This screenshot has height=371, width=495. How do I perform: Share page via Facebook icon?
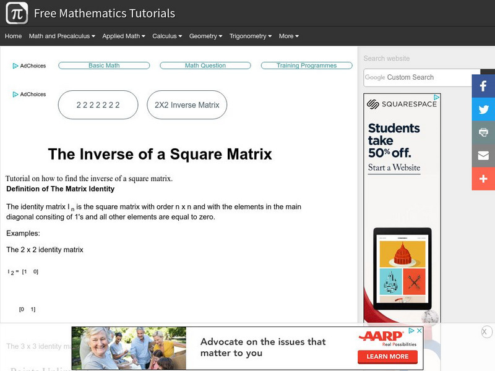[x=483, y=87]
